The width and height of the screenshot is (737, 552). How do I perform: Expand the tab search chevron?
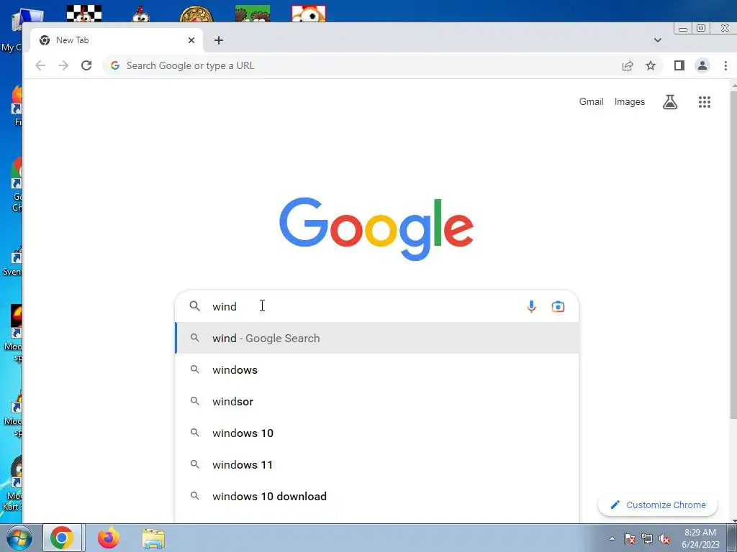(658, 40)
